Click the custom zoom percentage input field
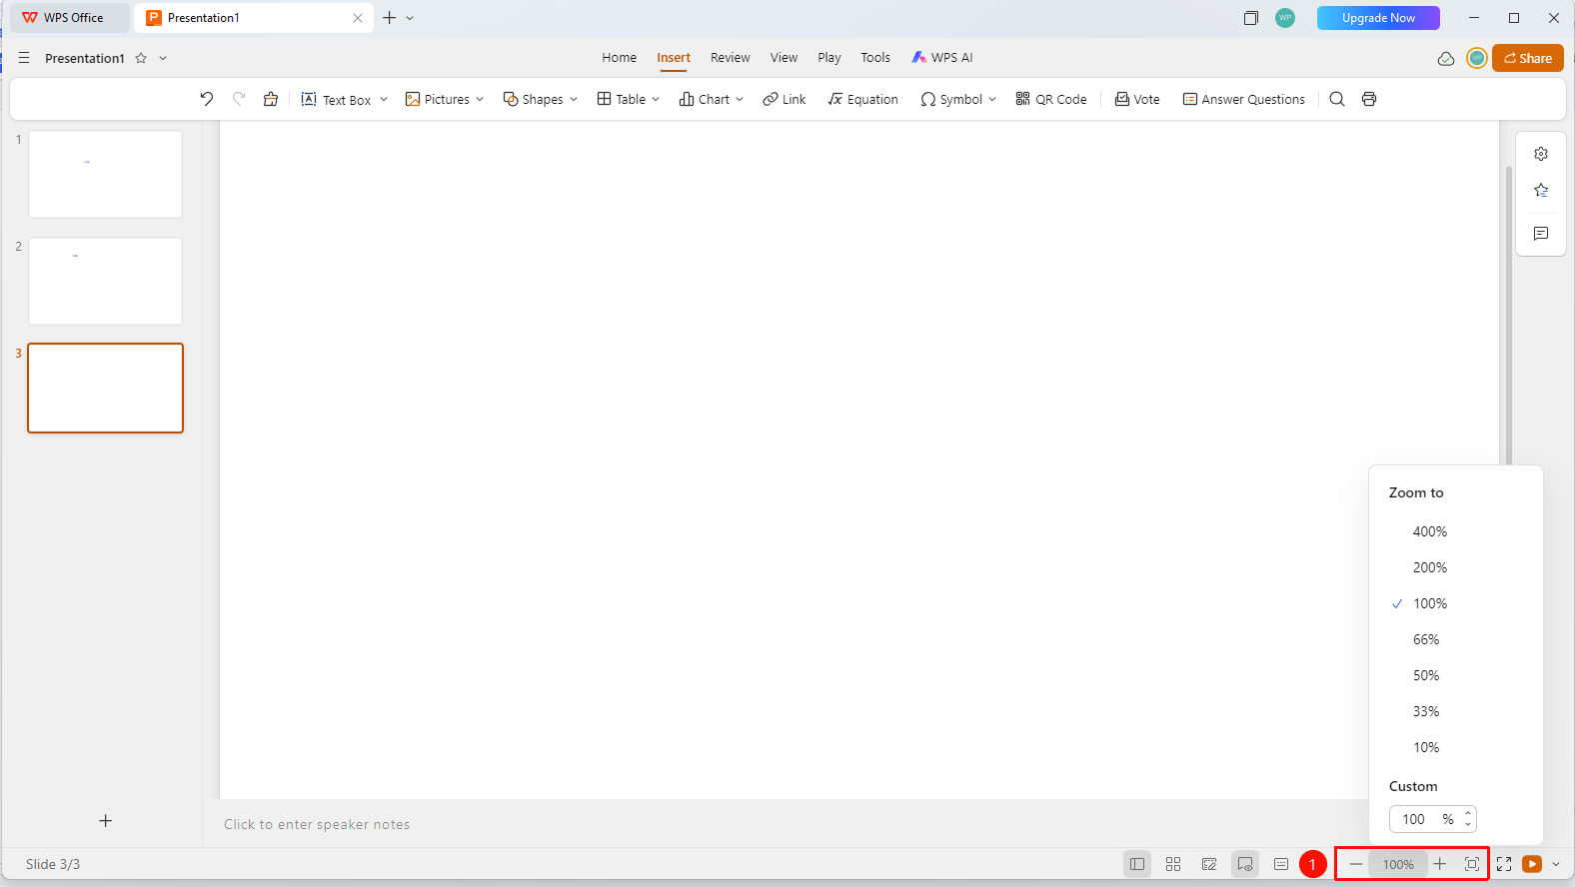This screenshot has height=887, width=1575. click(x=1432, y=819)
